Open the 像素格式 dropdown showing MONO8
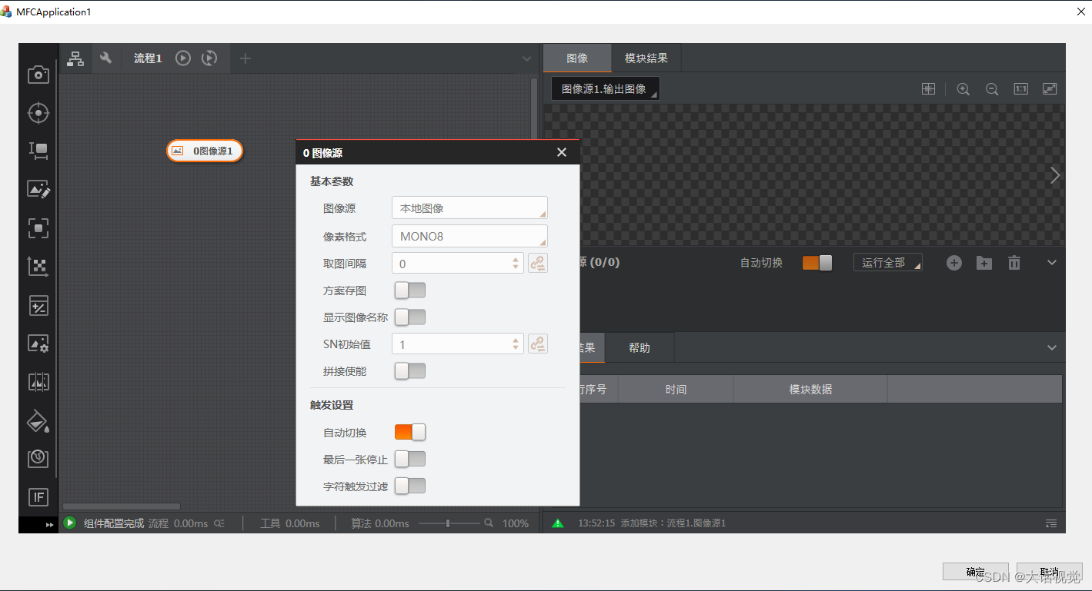 469,236
